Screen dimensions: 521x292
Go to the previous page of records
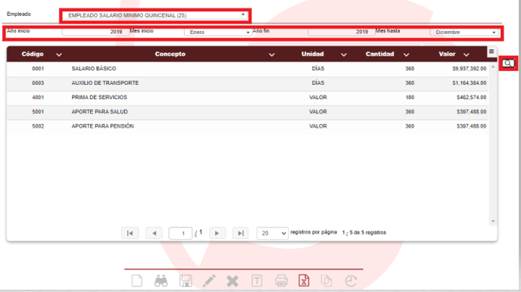(154, 233)
